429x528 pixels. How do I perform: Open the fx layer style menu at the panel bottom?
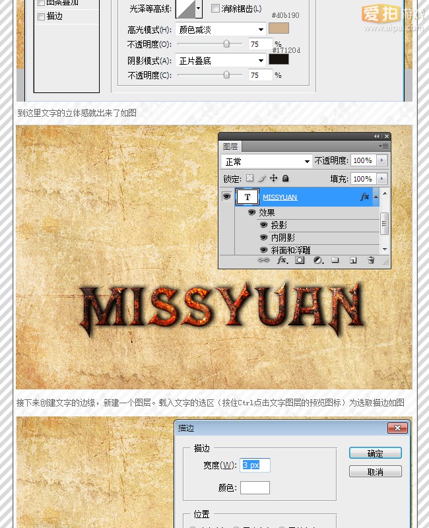pyautogui.click(x=282, y=260)
